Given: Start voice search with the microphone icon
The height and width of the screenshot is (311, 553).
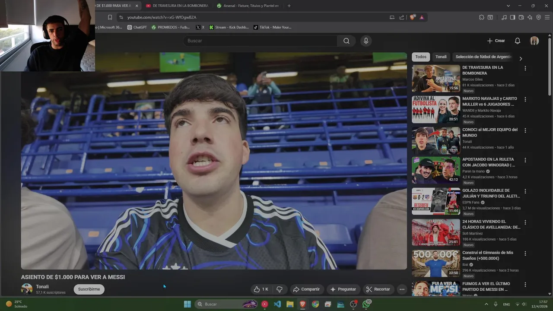Looking at the screenshot, I should (x=366, y=41).
